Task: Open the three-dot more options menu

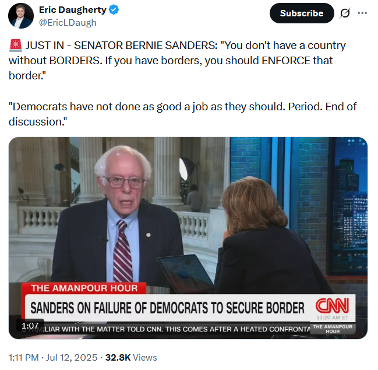Action: pyautogui.click(x=362, y=13)
